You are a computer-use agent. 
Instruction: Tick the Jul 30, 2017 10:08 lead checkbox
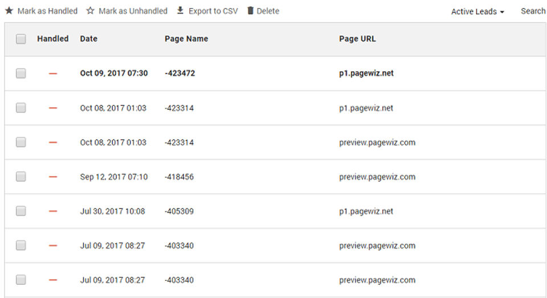(x=21, y=211)
